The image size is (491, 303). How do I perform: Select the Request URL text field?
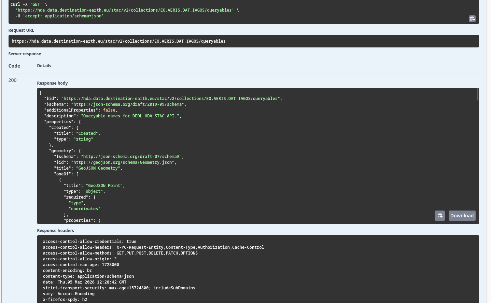tap(118, 41)
